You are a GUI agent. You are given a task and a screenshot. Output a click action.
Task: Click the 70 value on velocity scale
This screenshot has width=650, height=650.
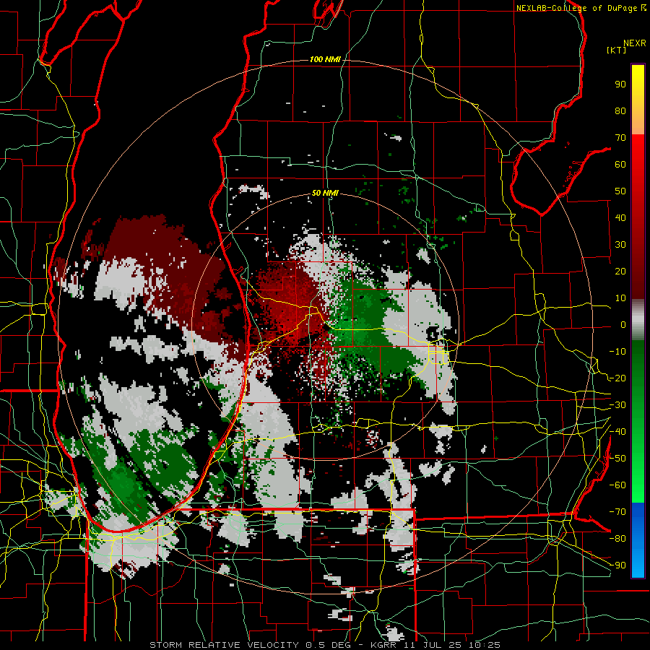pyautogui.click(x=620, y=138)
